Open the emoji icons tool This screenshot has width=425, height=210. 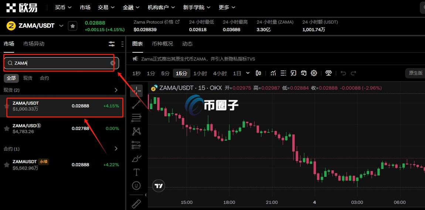[x=136, y=186]
